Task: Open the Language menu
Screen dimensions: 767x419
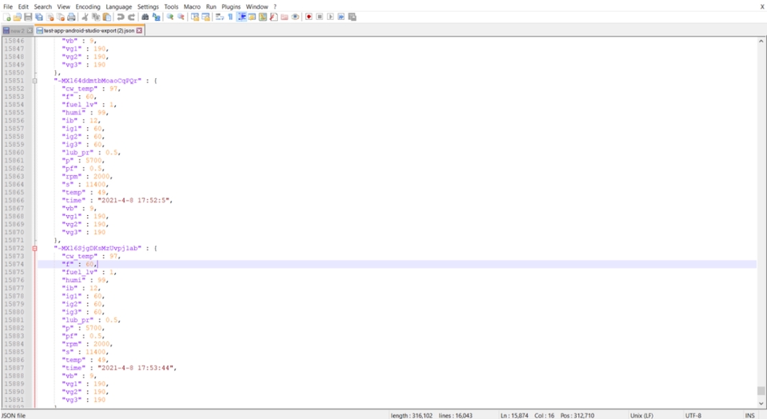Action: (x=119, y=6)
